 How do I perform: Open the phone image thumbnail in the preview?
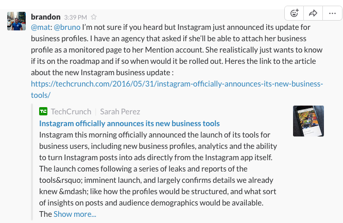[x=308, y=121]
